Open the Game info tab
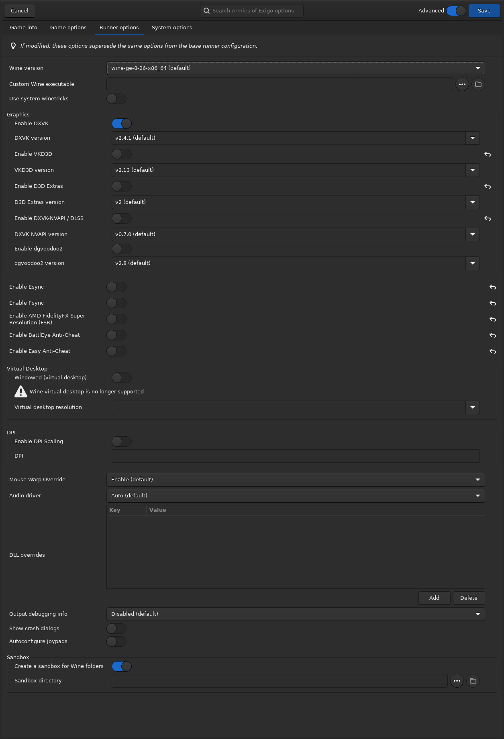Image resolution: width=504 pixels, height=739 pixels. (24, 28)
